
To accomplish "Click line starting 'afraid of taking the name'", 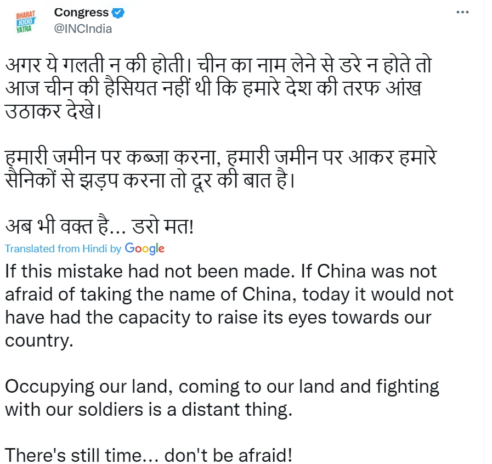I will pos(229,295).
